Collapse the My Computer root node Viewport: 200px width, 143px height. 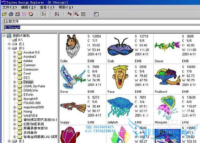coord(4,35)
